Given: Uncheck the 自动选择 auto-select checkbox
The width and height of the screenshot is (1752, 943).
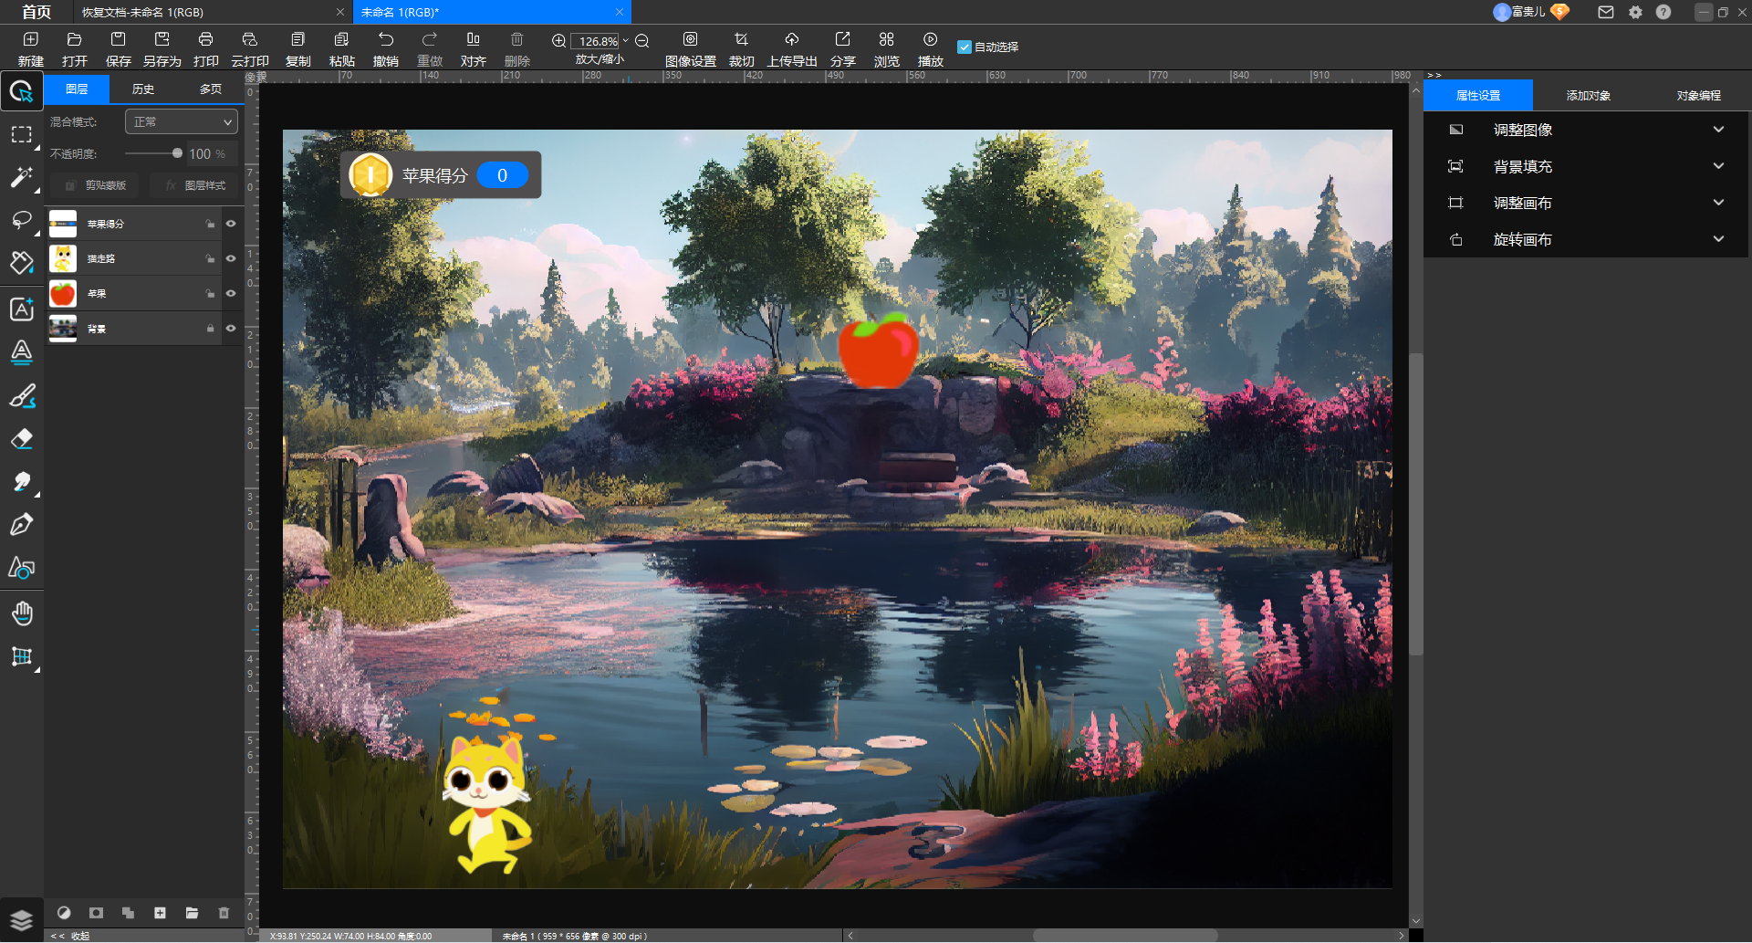Looking at the screenshot, I should 964,47.
